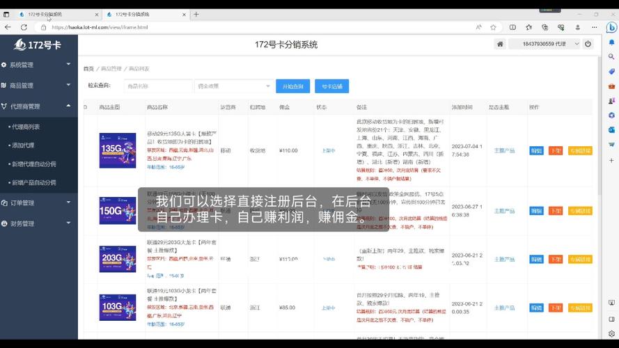619x348 pixels.
Task: Open 代理商列表 submenu item
Action: (x=26, y=127)
